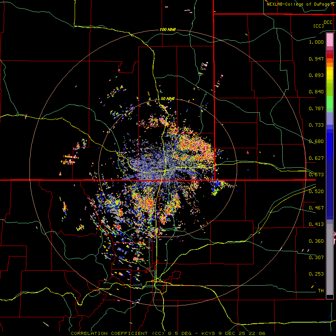Viewport: 336px width, 336px height.
Task: Click the Correlation Coefficient product caption at bottom
Action: coord(168,333)
